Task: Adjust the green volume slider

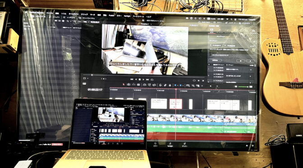Action: tap(243, 87)
